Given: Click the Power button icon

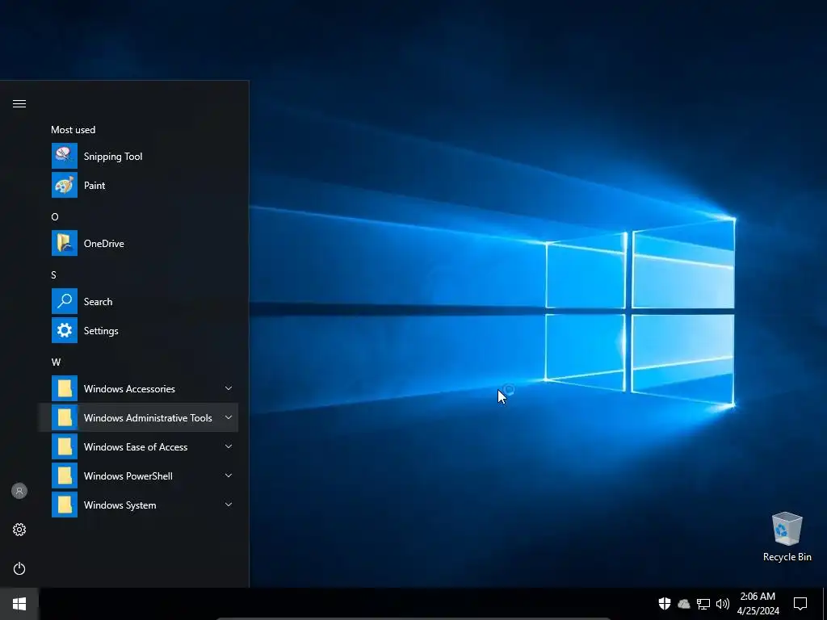Looking at the screenshot, I should [19, 568].
